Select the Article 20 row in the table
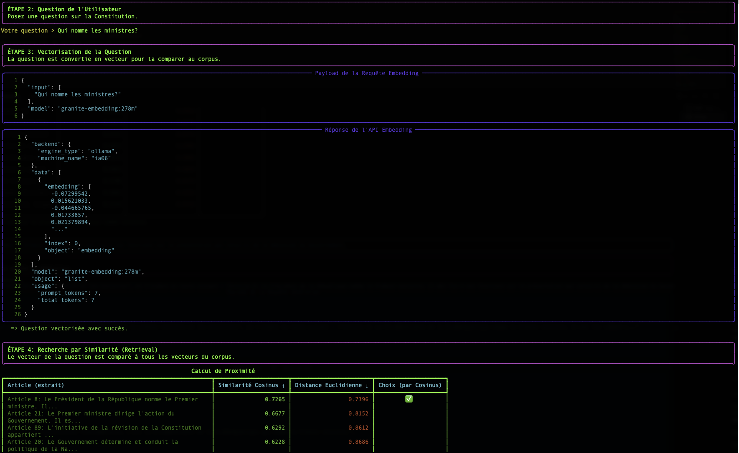This screenshot has width=739, height=453. 92,445
